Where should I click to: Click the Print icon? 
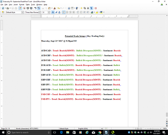28,8
